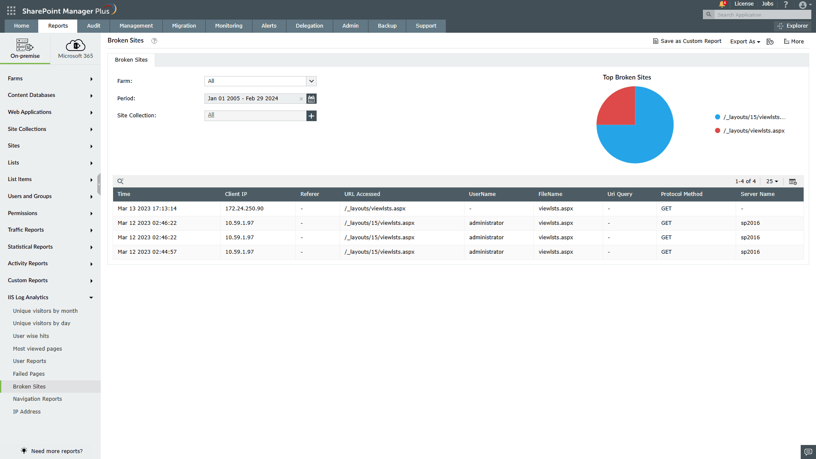Switch to Microsoft 365 mode

tap(75, 49)
